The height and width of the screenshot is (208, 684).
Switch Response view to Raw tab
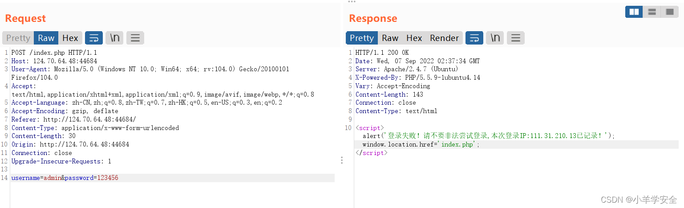click(390, 38)
